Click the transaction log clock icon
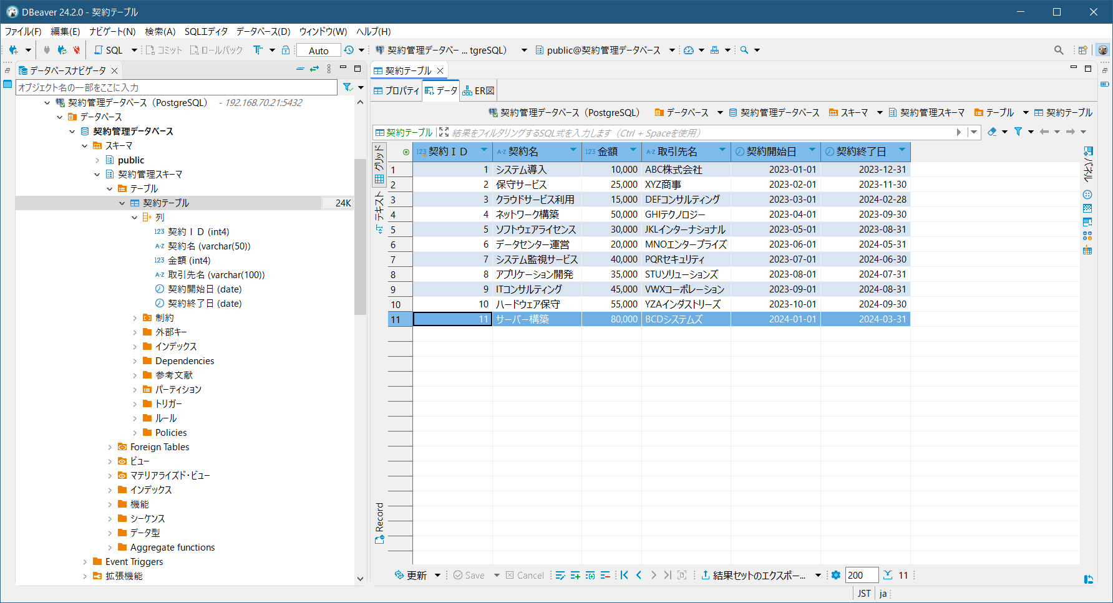 tap(349, 50)
